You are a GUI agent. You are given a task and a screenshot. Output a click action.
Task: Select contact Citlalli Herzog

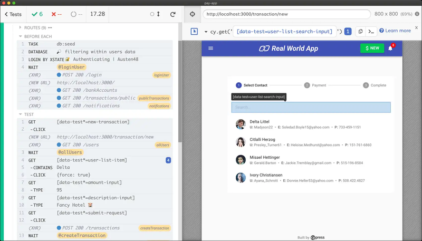tap(311, 142)
